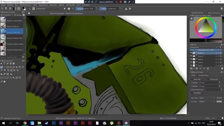Switch to the Направляющие tab

click(203, 75)
